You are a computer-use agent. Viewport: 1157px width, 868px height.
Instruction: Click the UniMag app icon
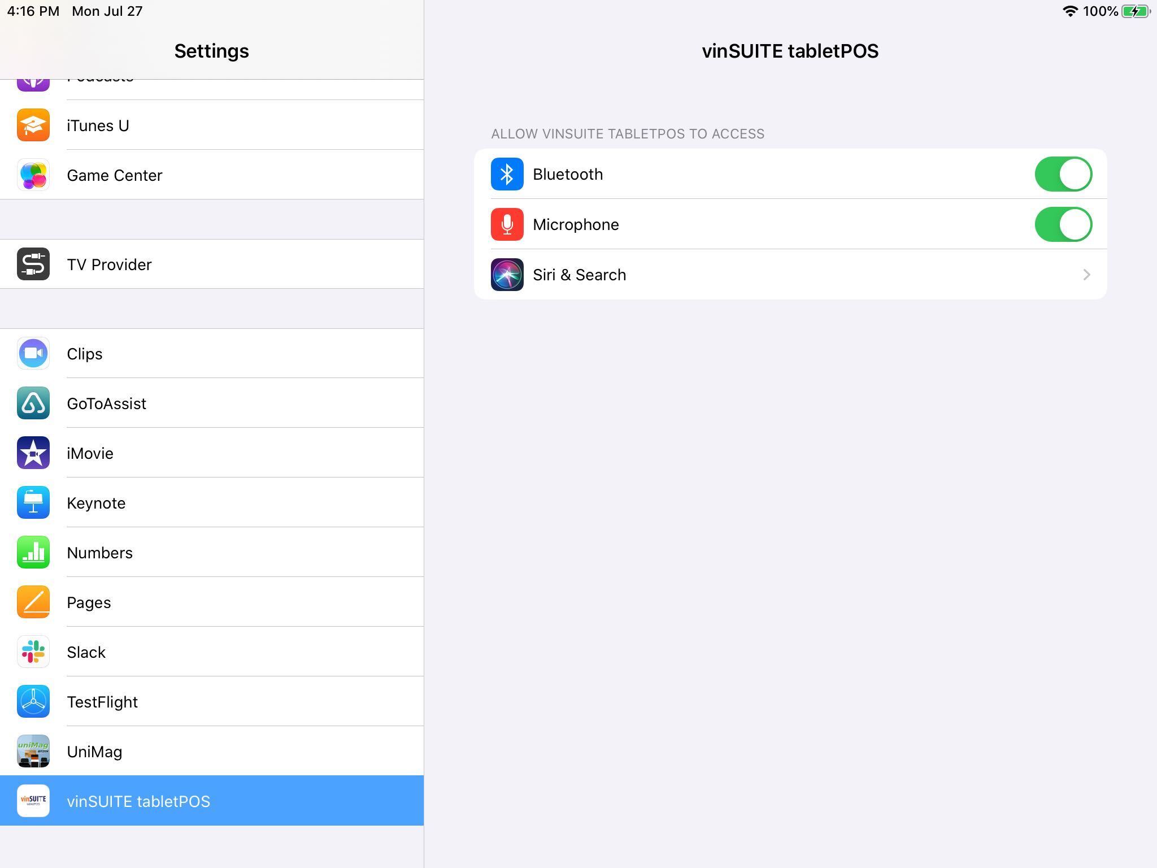[x=33, y=751]
